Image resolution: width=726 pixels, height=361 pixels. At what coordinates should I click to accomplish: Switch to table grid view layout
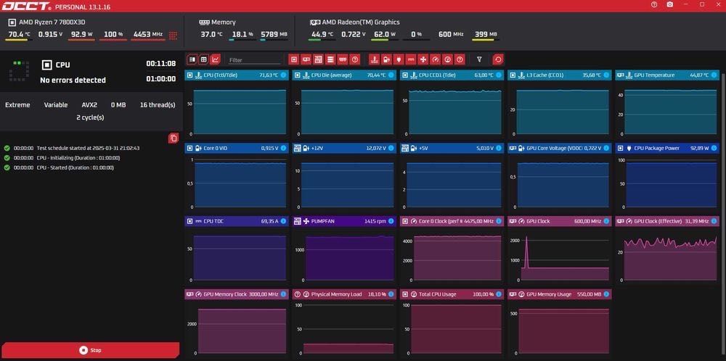[x=203, y=59]
